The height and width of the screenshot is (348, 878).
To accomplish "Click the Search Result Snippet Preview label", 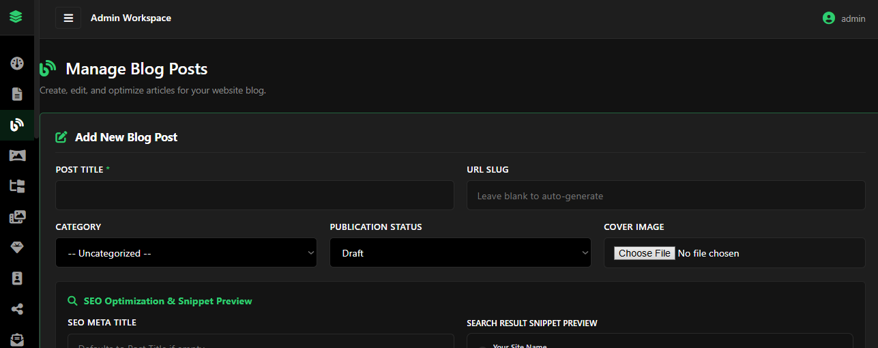I will click(x=532, y=323).
